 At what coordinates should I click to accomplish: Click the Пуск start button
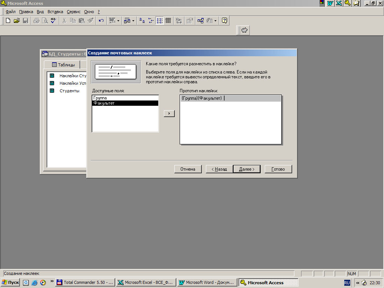(x=10, y=283)
